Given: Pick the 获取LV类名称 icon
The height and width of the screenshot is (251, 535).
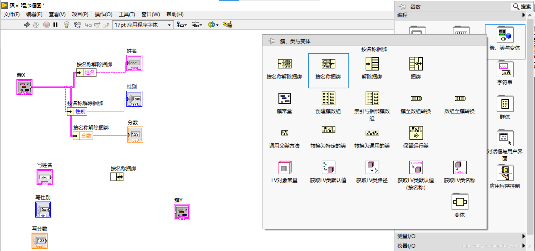Looking at the screenshot, I should [x=460, y=168].
